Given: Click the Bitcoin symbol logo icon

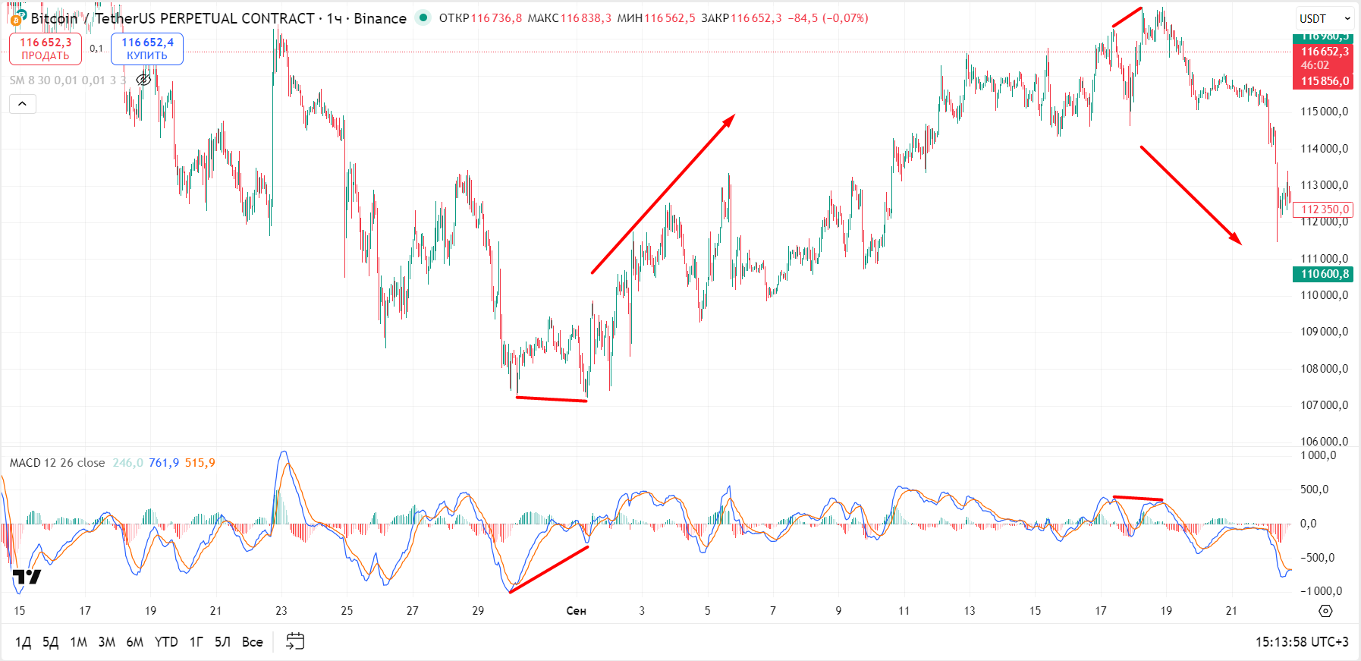Looking at the screenshot, I should coord(17,17).
